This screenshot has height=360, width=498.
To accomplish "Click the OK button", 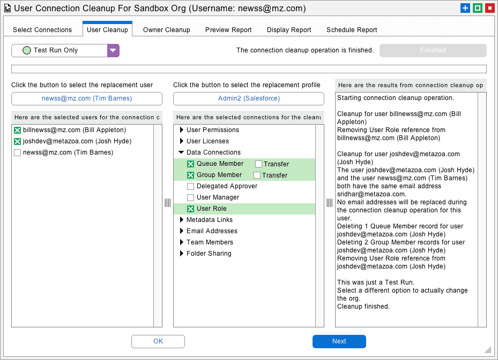I will [x=158, y=341].
